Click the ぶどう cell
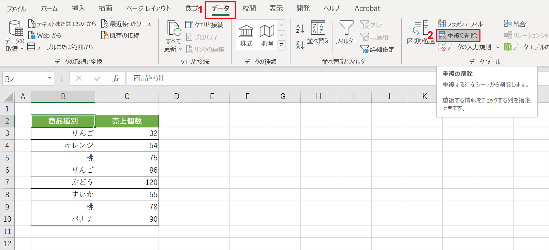549x250 pixels. click(63, 182)
